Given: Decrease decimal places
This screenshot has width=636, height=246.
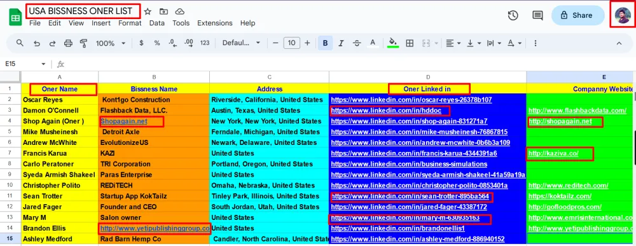Looking at the screenshot, I should (x=173, y=43).
